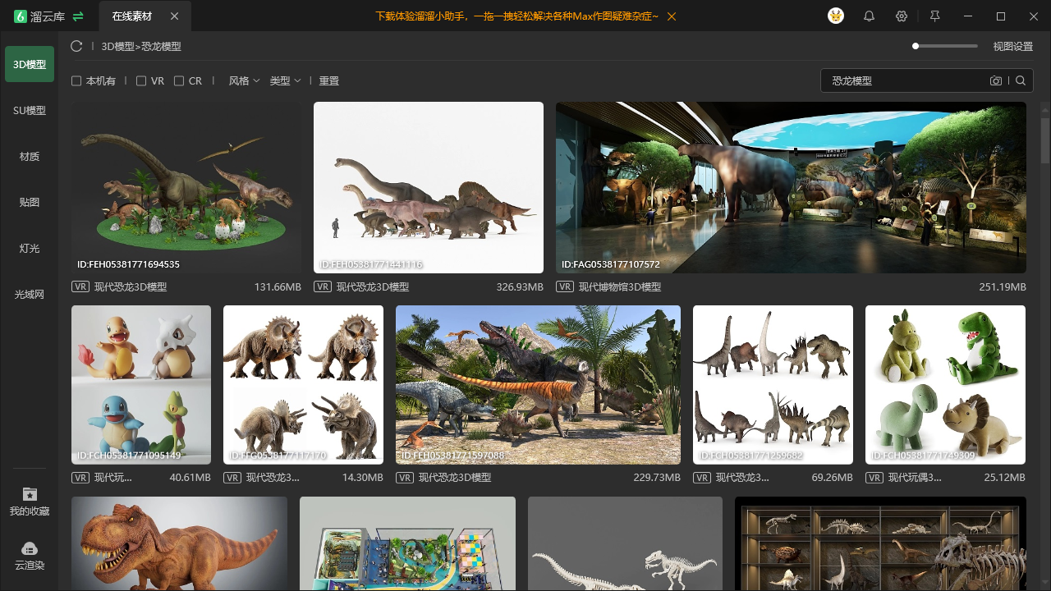This screenshot has width=1051, height=591.
Task: Open the fossil display cabinet thumbnail
Action: tap(880, 543)
